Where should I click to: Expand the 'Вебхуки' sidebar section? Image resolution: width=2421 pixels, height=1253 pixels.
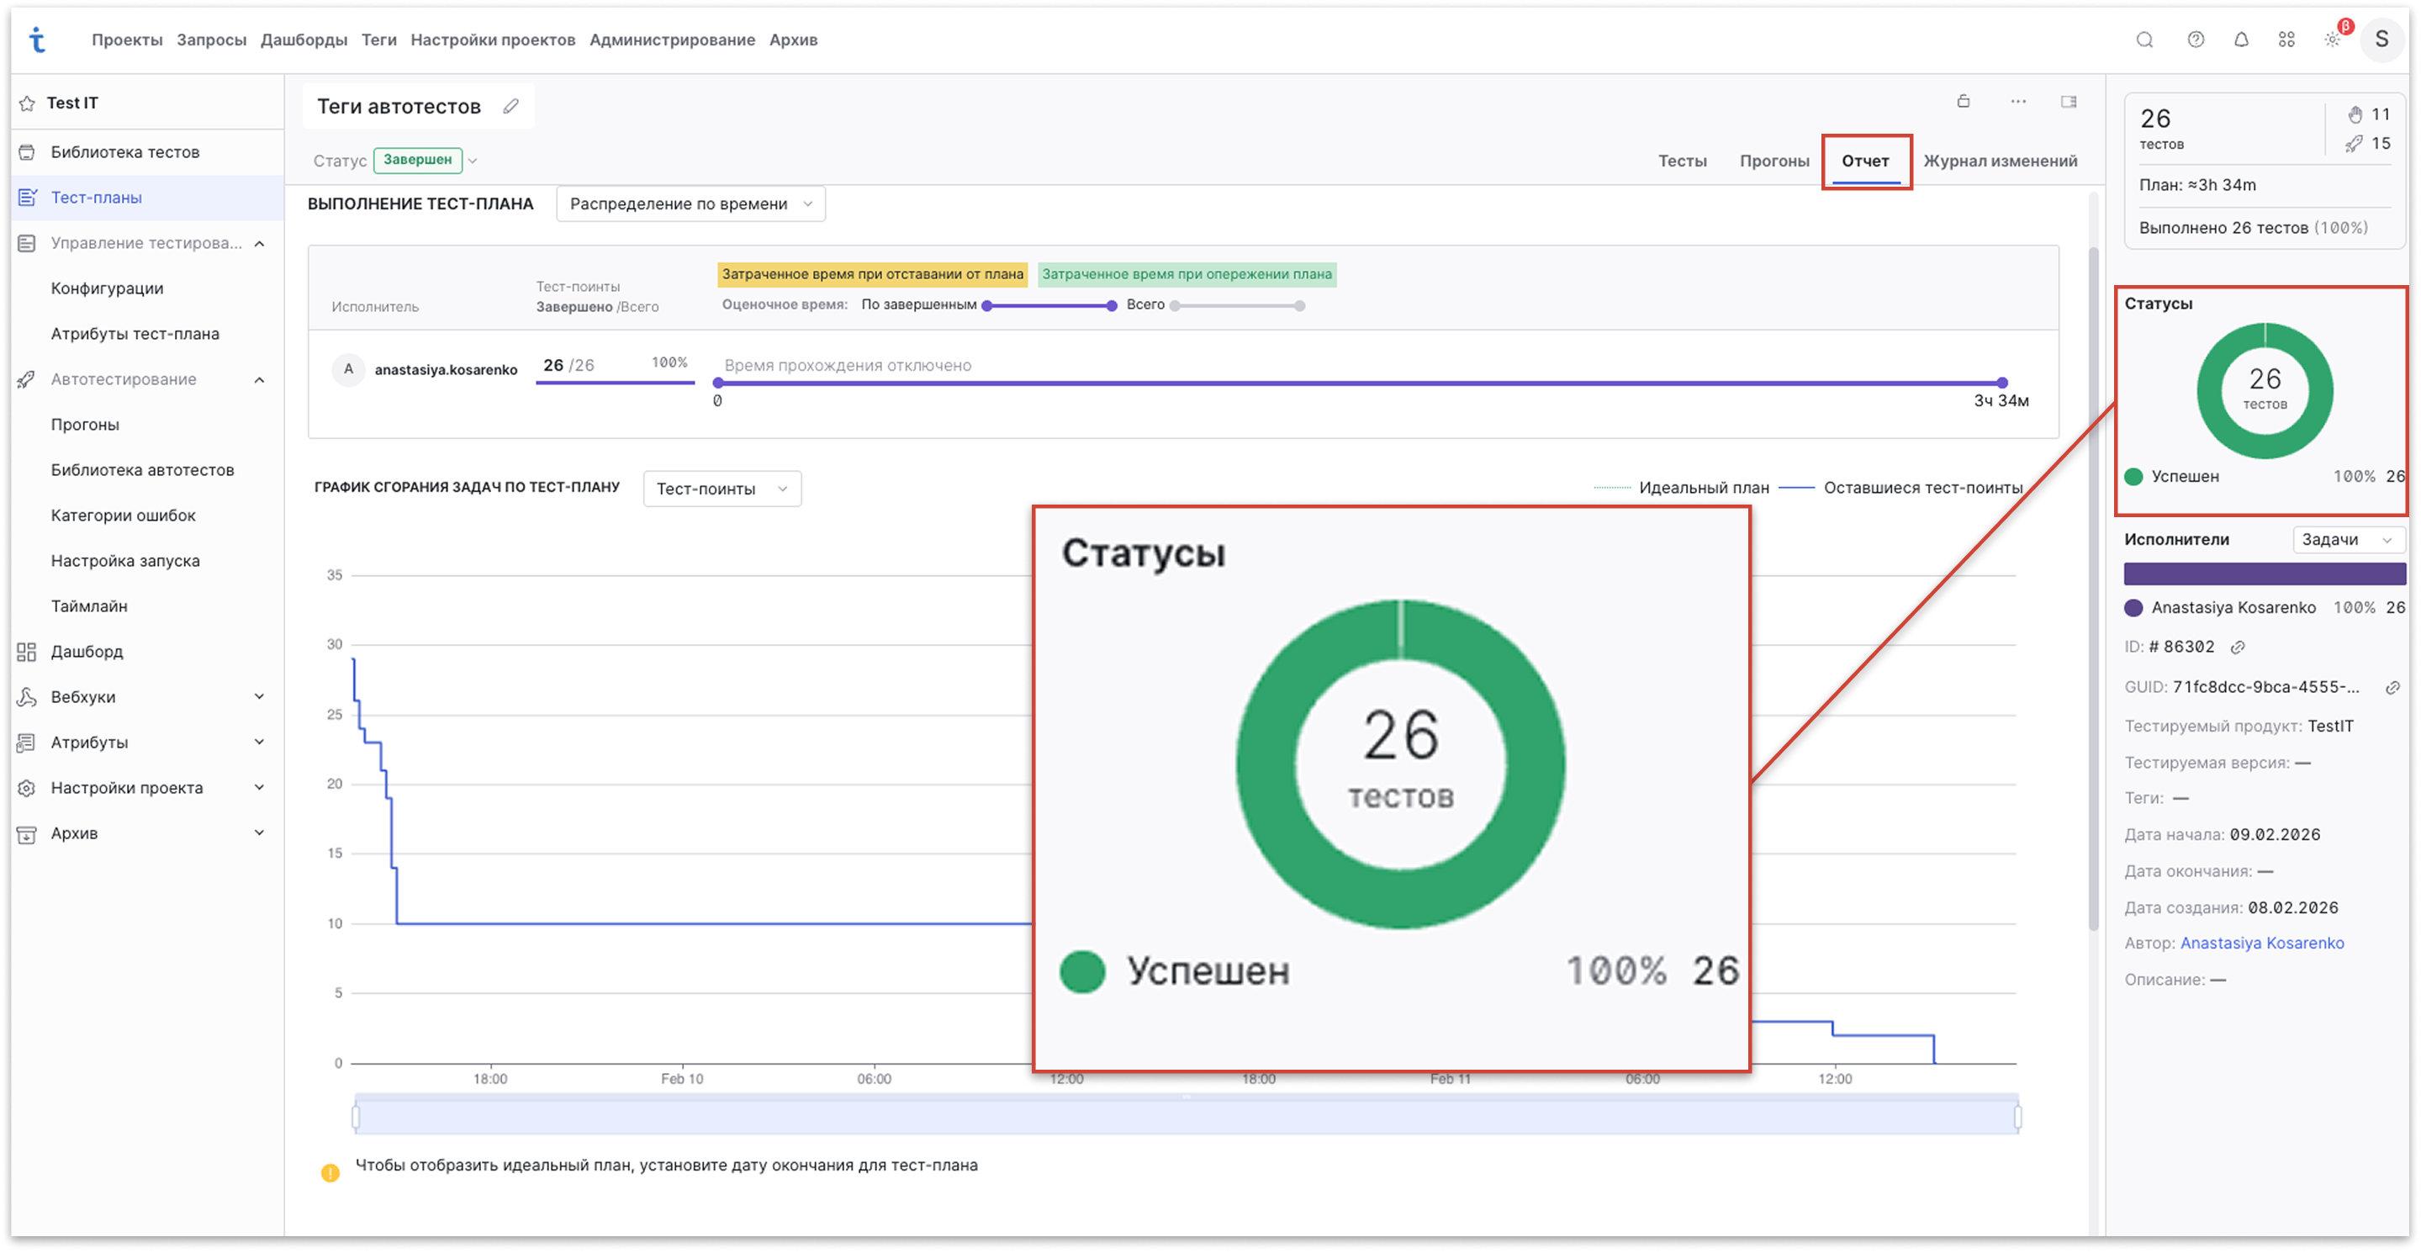261,696
